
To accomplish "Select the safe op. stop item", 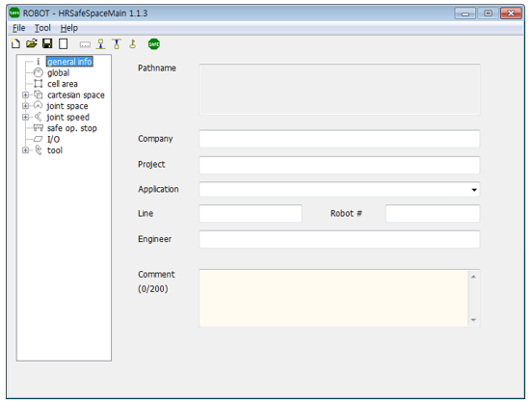I will click(x=72, y=128).
